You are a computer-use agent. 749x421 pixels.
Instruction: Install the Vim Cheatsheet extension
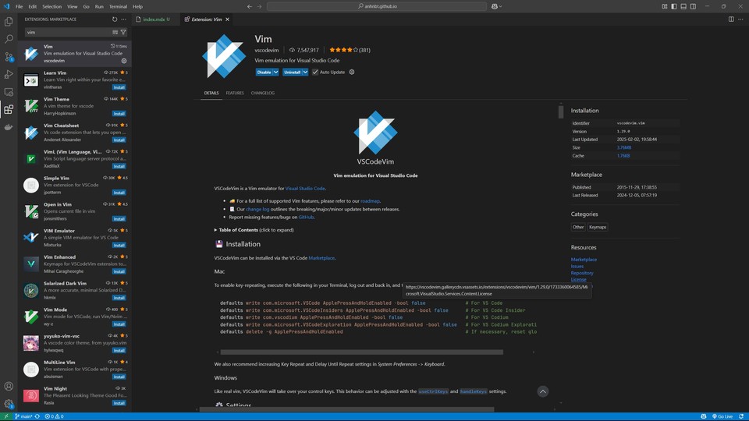tap(119, 140)
